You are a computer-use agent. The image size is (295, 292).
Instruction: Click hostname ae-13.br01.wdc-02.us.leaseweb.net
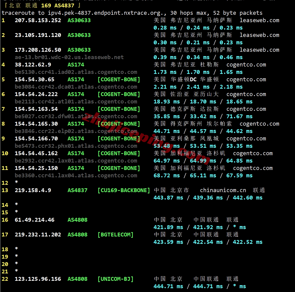coord(69,57)
